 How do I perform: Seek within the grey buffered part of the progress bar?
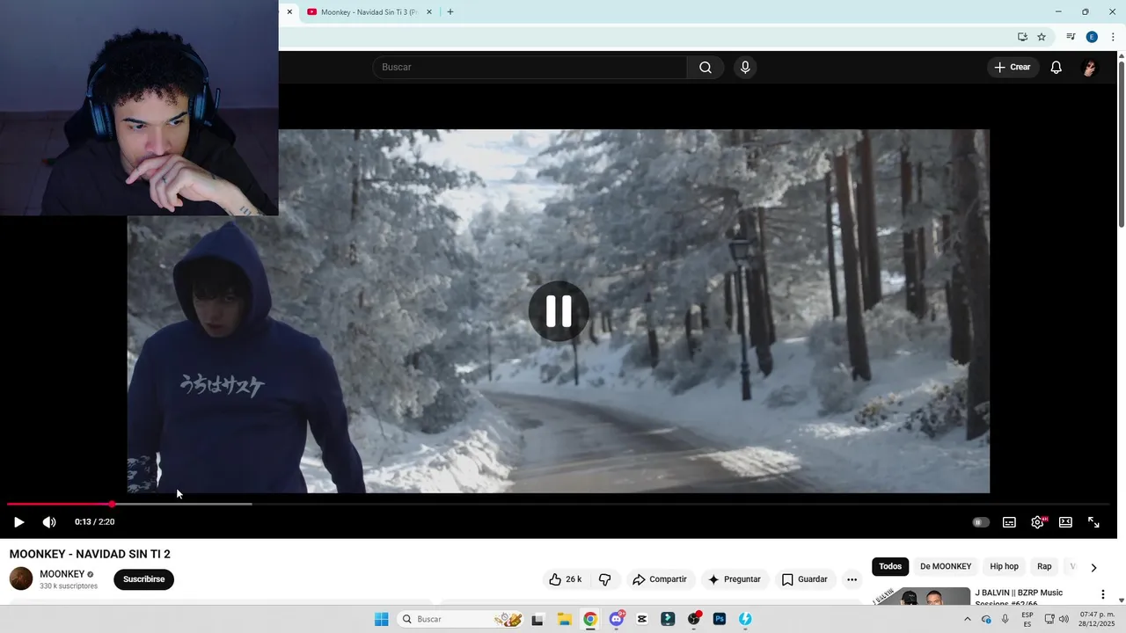click(183, 504)
